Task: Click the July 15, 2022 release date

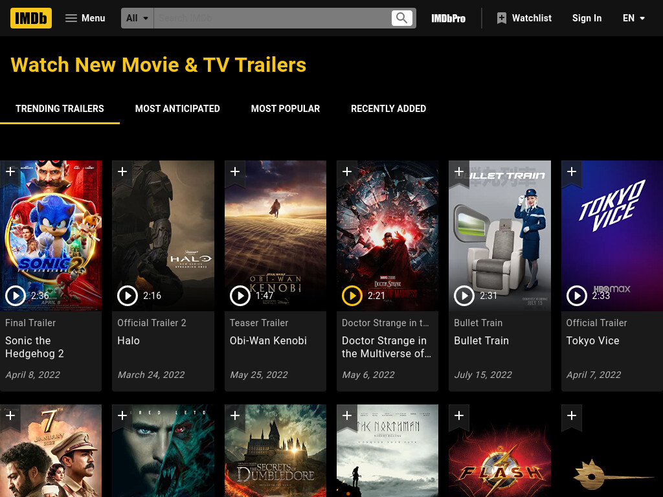Action: pos(483,375)
